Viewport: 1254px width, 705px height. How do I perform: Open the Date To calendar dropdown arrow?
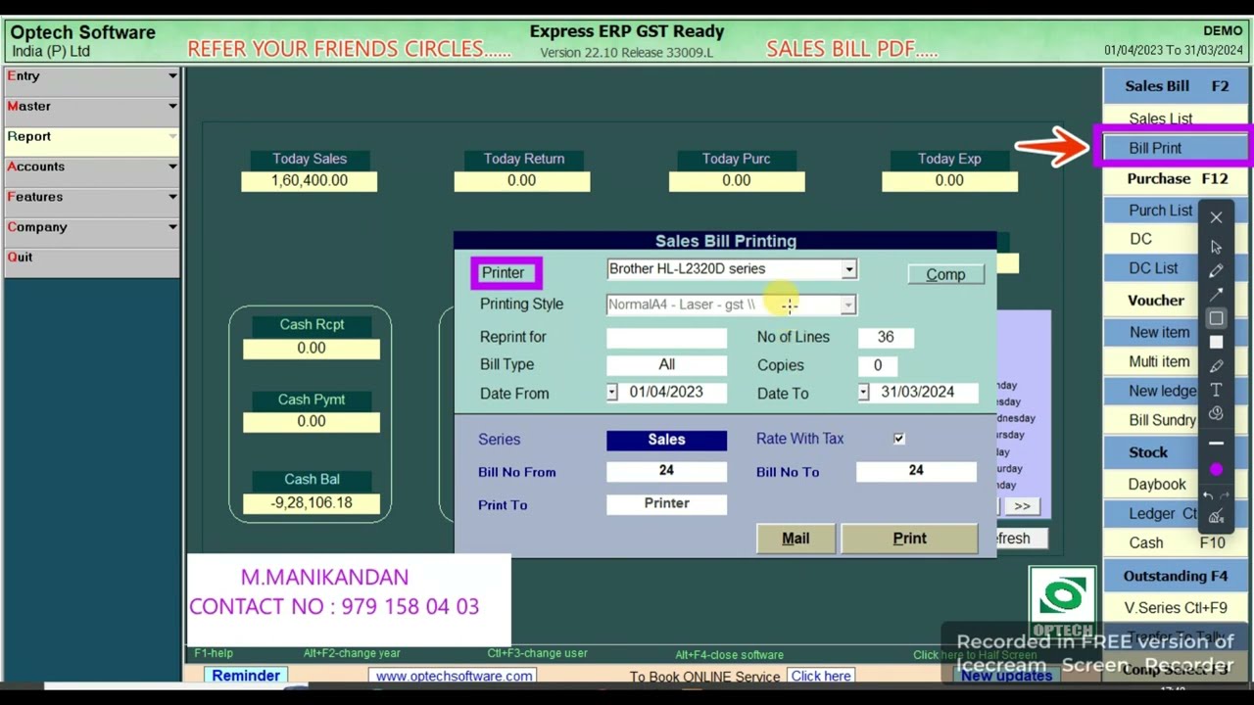pos(863,393)
